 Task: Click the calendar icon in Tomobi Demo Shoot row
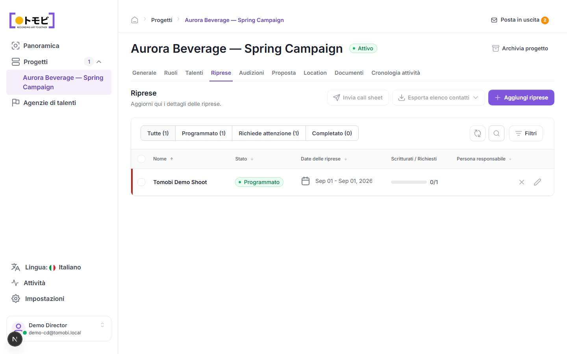pos(306,181)
